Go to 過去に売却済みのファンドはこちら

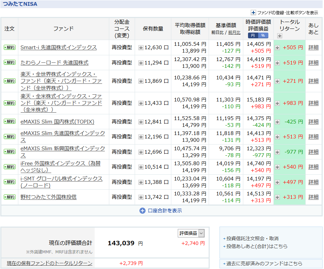pyautogui.click(x=264, y=264)
